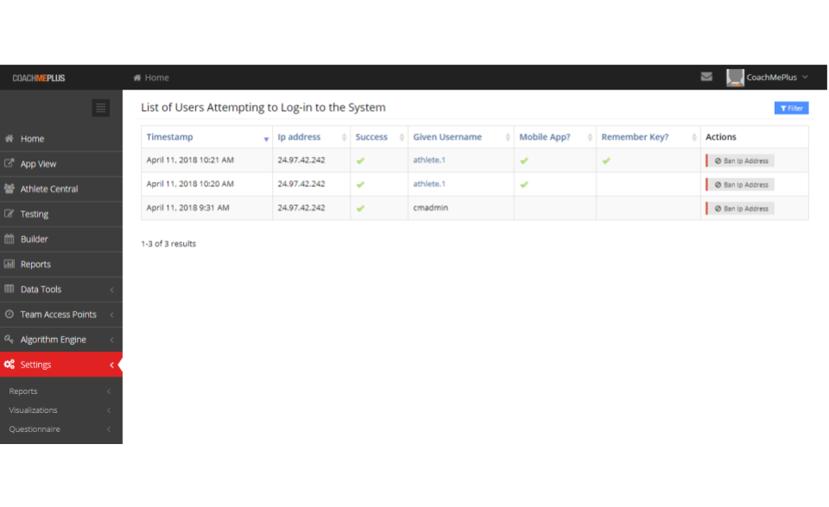Viewport: 829px width, 507px height.
Task: Click the App View external link icon
Action: click(9, 163)
